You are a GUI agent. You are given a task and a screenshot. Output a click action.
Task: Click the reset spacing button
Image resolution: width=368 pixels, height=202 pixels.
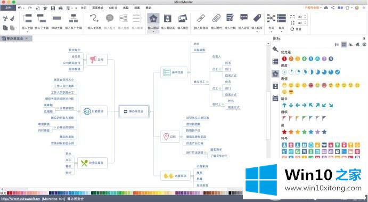(x=296, y=29)
